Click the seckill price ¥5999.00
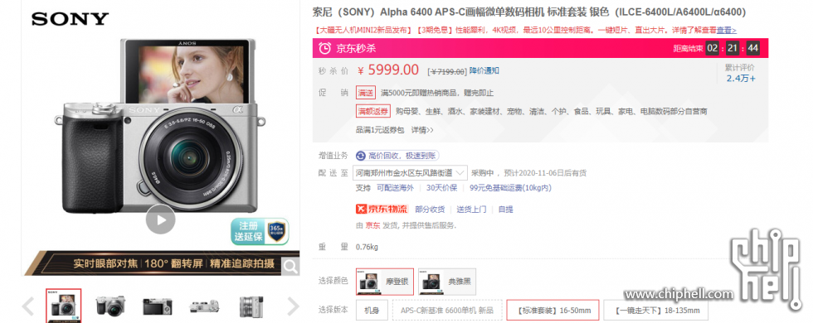 pyautogui.click(x=388, y=70)
